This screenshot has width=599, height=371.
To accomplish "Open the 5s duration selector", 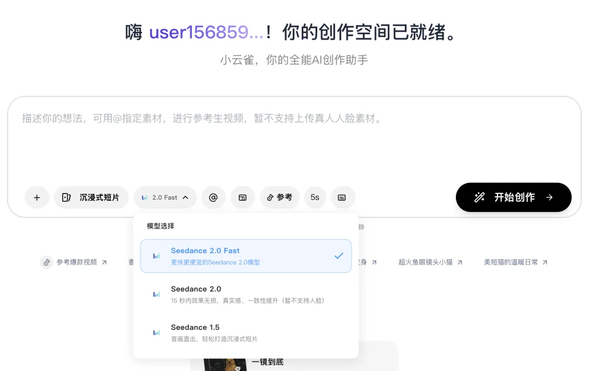I will pos(315,197).
